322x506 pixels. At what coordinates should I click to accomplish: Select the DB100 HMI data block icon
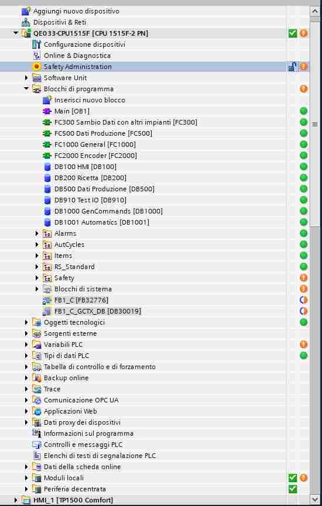coord(47,167)
